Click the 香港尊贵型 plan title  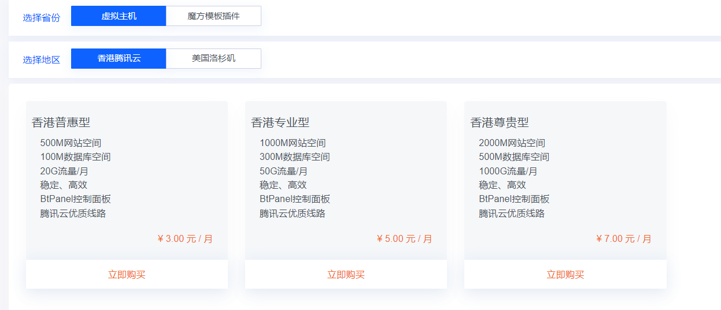pyautogui.click(x=500, y=122)
